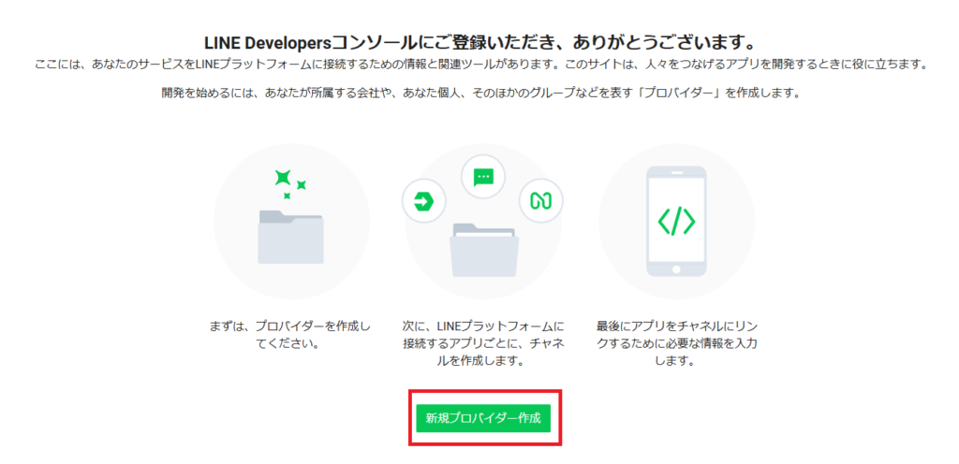
Task: Click the speech bubble chat icon
Action: pyautogui.click(x=484, y=177)
